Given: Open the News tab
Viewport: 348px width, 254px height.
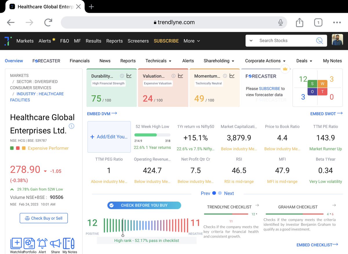Looking at the screenshot, I should pos(105,61).
